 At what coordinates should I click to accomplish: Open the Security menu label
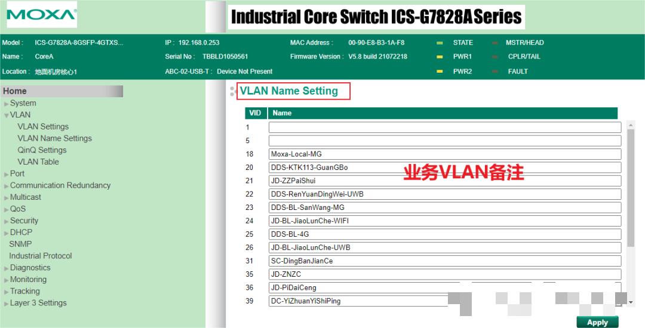[x=24, y=221]
